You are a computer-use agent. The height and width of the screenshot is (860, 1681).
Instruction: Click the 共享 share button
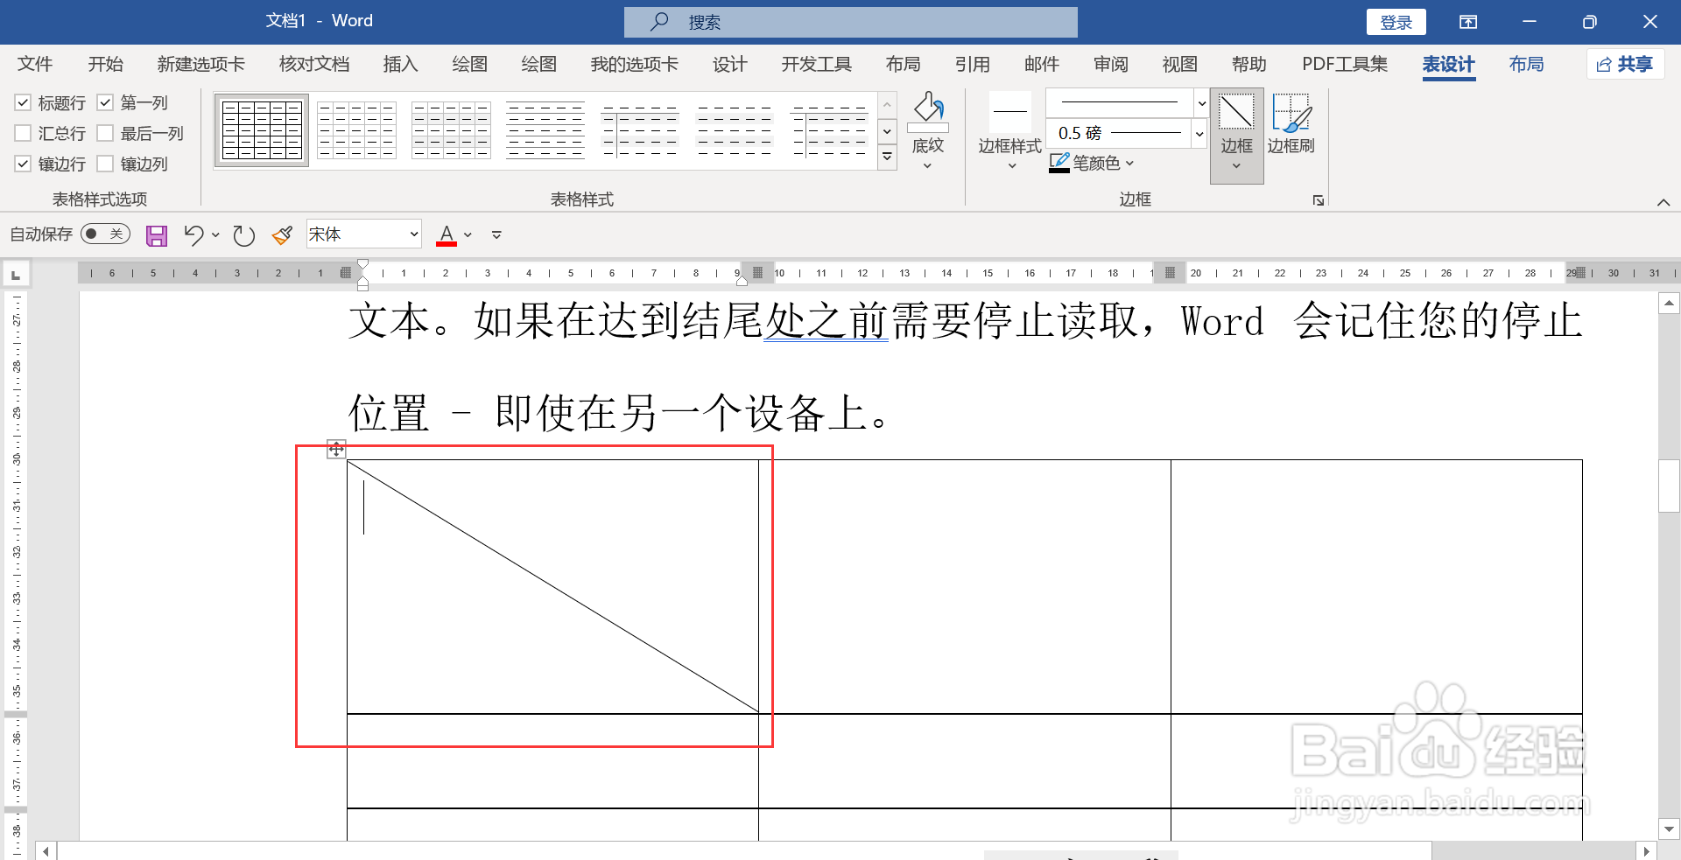click(x=1625, y=64)
